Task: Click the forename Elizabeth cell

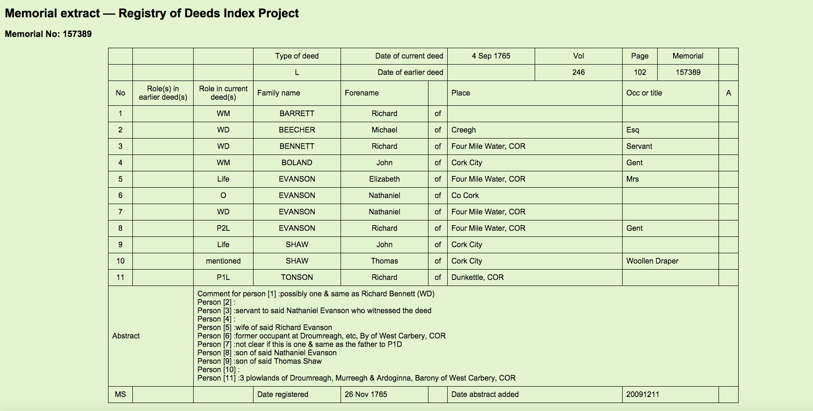Action: click(384, 179)
